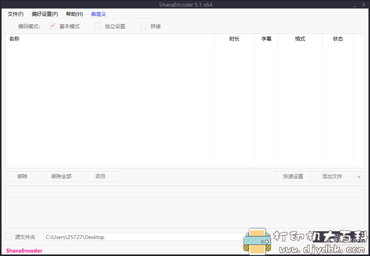Click the 移除全部 button
Image resolution: width=370 pixels, height=256 pixels.
pos(62,176)
